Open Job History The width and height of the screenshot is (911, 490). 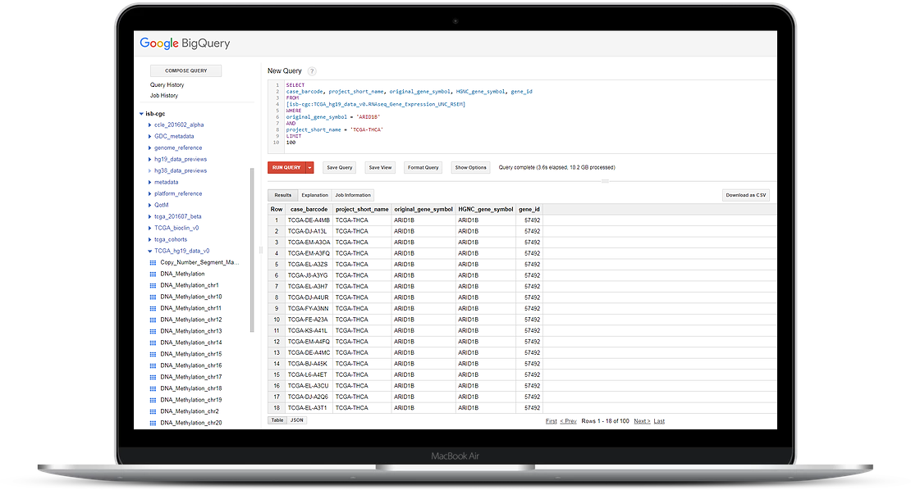[164, 96]
